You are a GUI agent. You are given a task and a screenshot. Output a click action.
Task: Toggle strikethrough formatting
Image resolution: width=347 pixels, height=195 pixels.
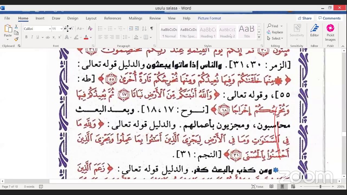click(x=48, y=37)
